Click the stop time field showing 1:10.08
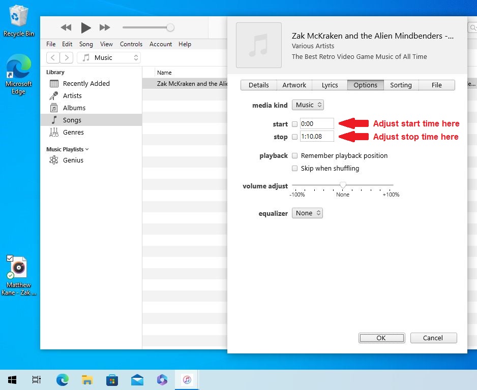 pos(317,137)
